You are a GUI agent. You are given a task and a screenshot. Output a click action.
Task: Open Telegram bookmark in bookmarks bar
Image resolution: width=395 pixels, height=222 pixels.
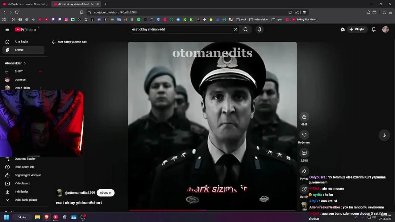178,19
